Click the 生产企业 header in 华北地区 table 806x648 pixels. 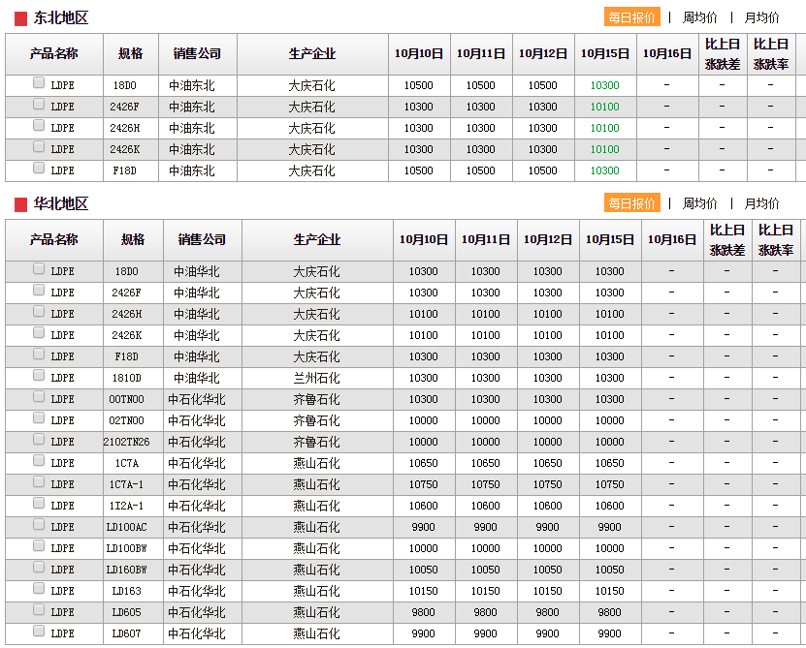[x=317, y=240]
